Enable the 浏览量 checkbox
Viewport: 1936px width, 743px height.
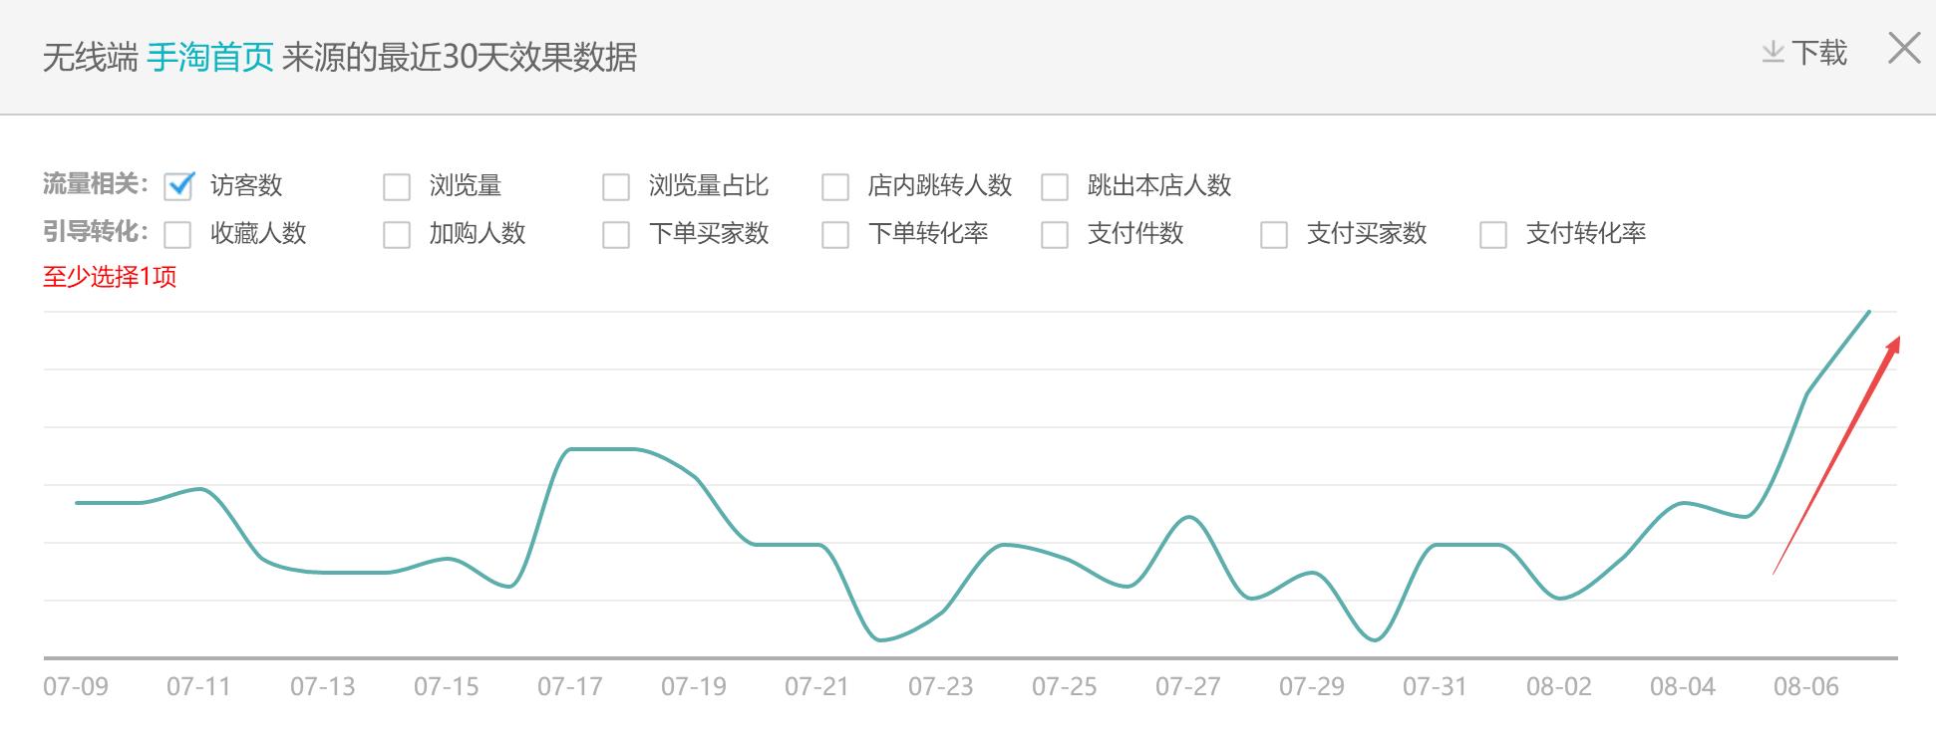pos(397,186)
